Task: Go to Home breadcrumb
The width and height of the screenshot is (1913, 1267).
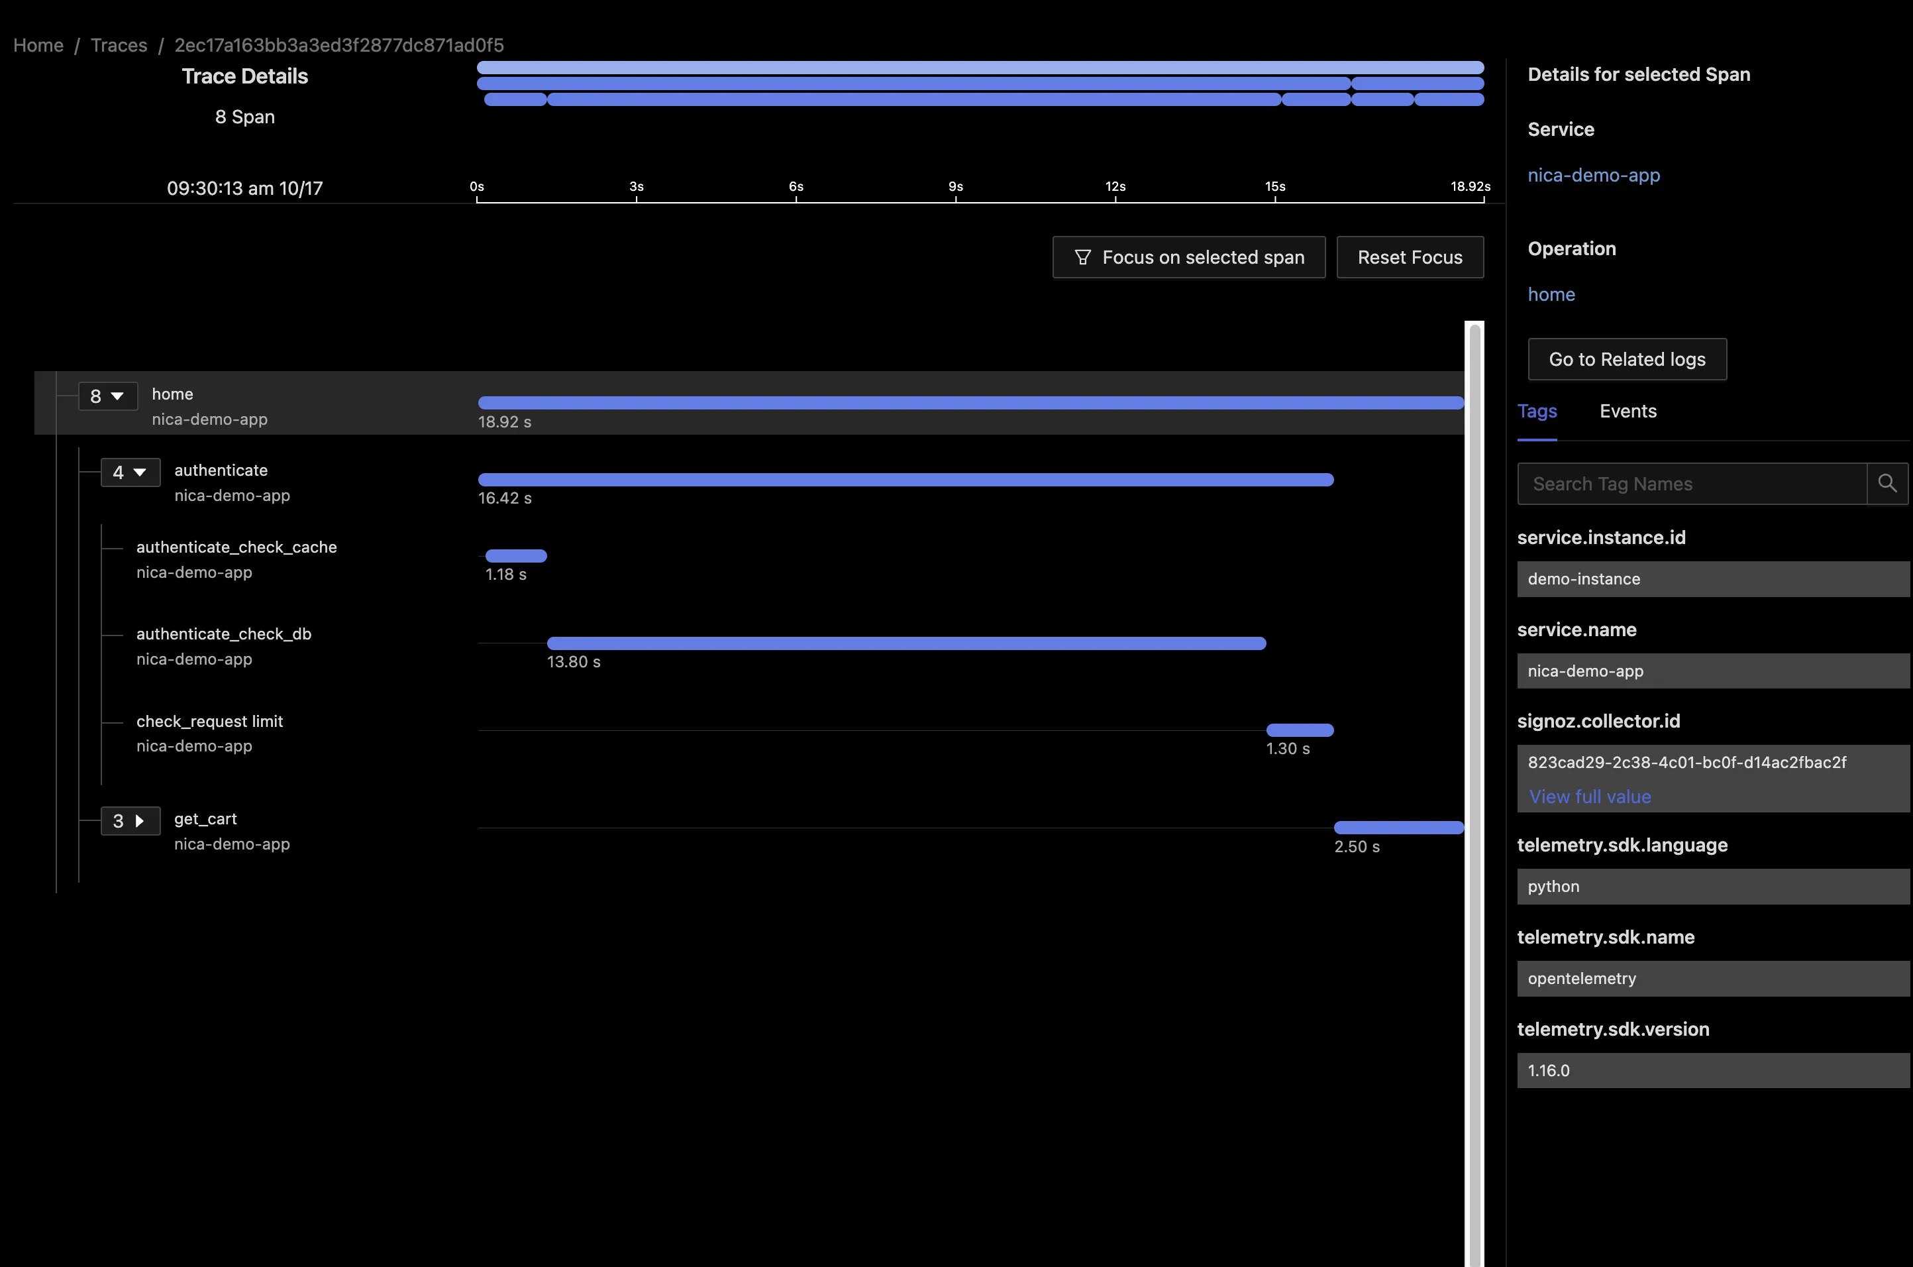Action: (38, 45)
